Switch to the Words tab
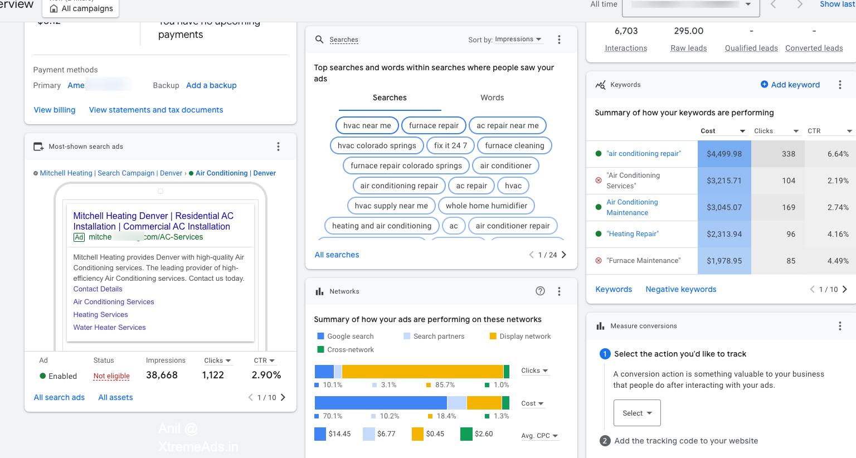 [492, 98]
